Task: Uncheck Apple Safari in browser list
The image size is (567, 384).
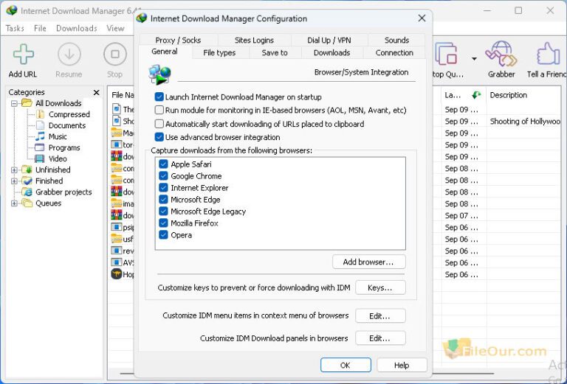Action: coord(163,164)
